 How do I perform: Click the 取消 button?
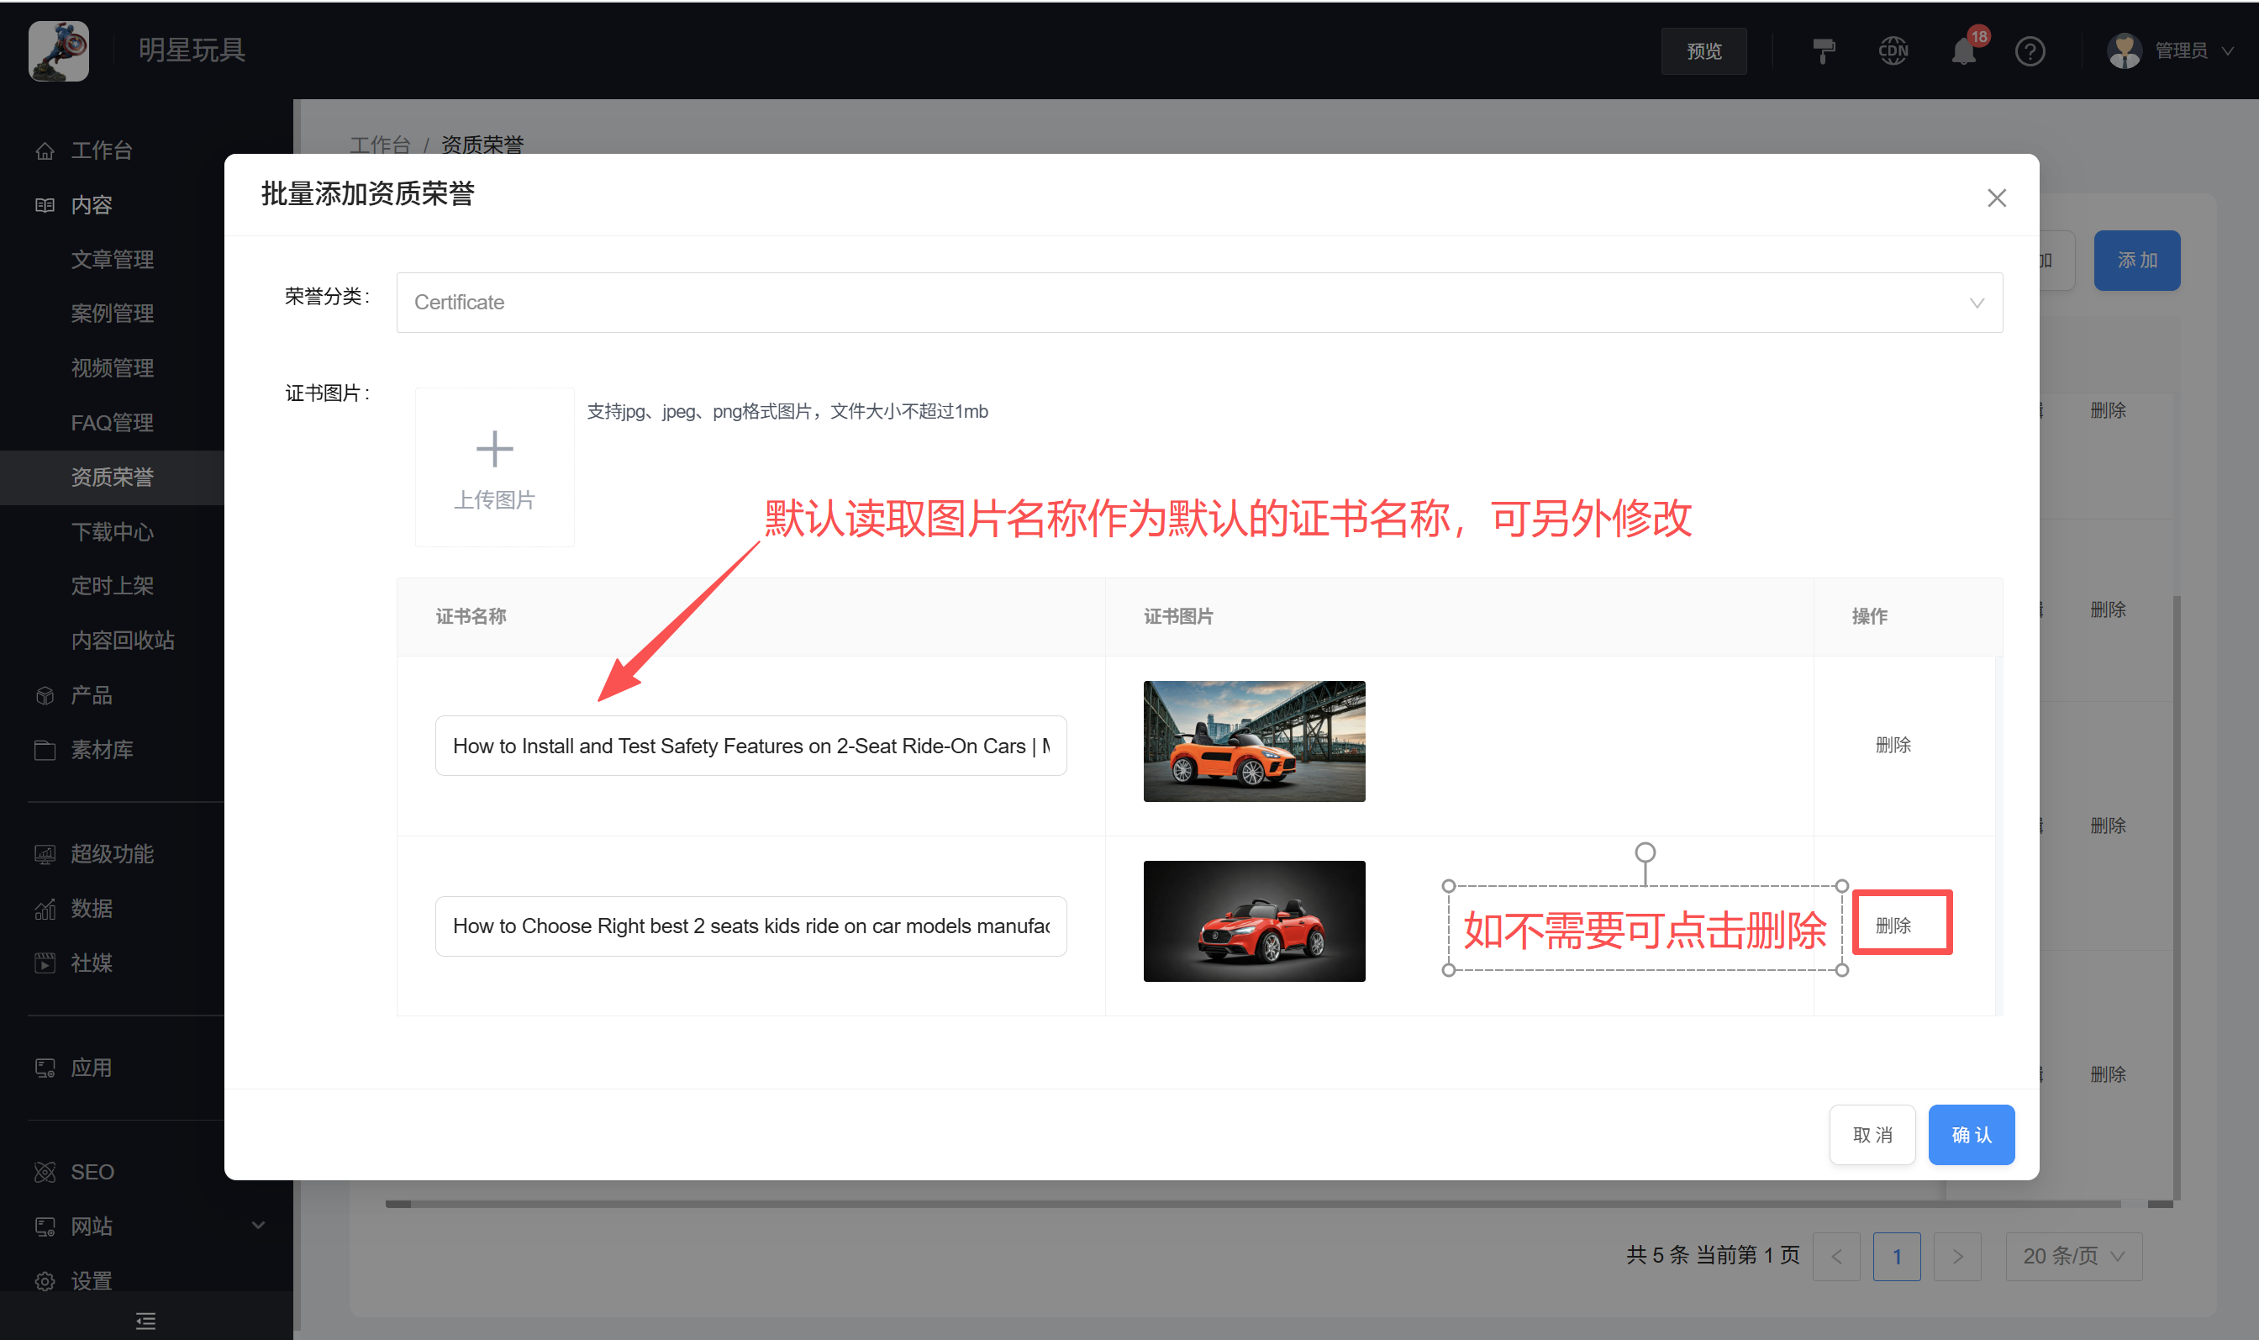(x=1872, y=1134)
